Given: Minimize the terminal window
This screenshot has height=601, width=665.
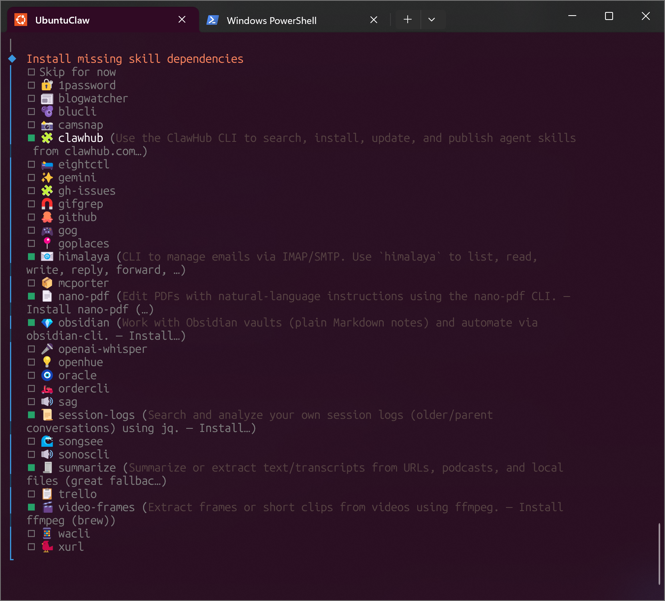Looking at the screenshot, I should click(x=572, y=16).
